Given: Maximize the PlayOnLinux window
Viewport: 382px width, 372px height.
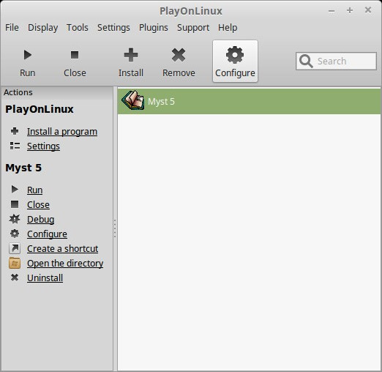Looking at the screenshot, I should pyautogui.click(x=350, y=10).
